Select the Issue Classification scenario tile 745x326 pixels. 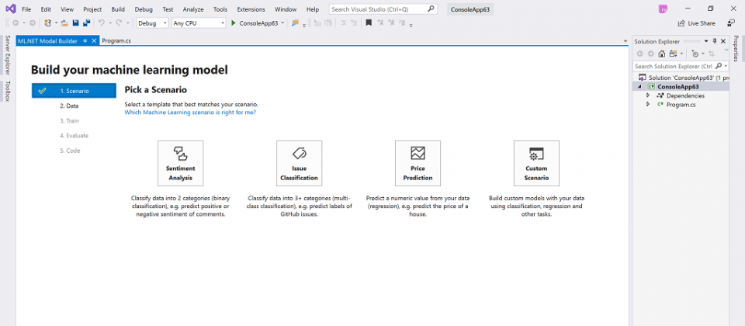[300, 163]
